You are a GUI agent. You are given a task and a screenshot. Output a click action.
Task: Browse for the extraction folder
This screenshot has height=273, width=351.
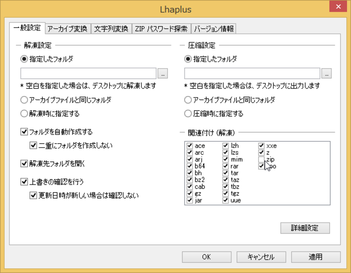pos(163,73)
